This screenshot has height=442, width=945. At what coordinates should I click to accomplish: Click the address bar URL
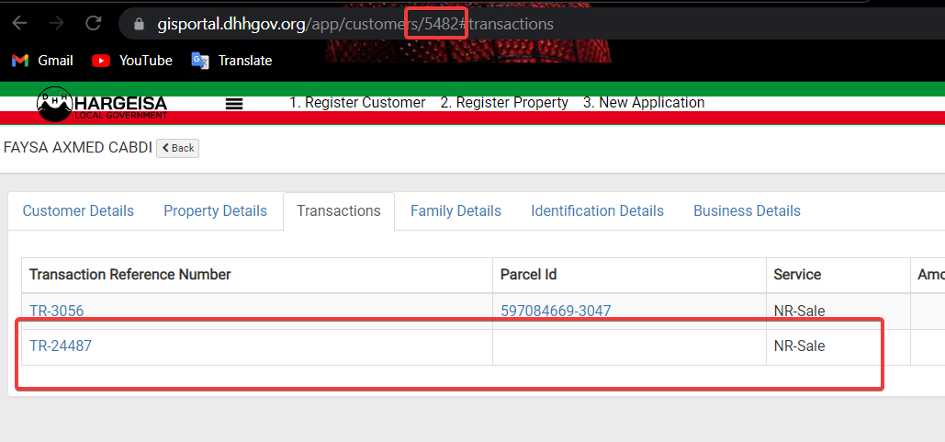click(x=355, y=24)
